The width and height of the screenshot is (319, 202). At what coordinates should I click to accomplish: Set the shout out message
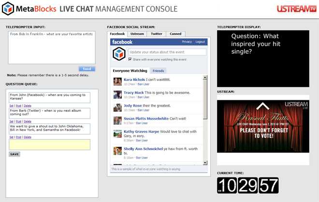click(12, 137)
